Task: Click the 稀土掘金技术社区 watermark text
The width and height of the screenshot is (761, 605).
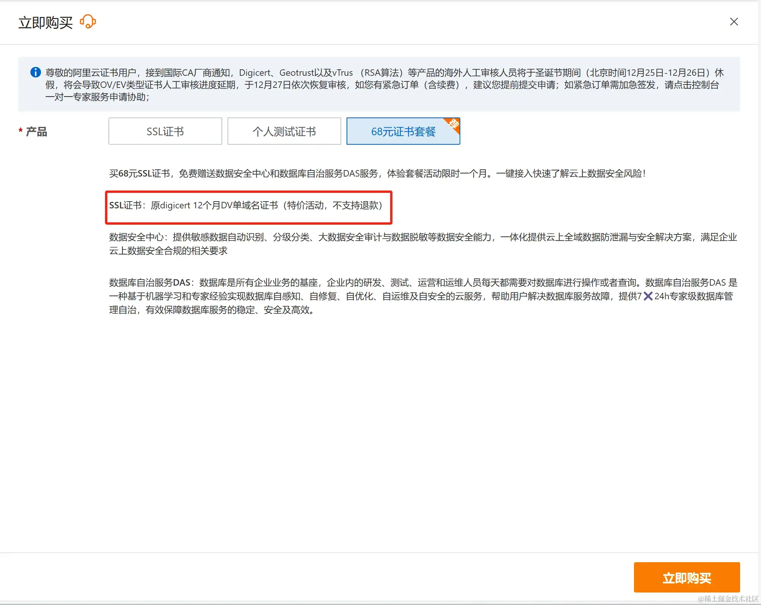Action: coord(728,599)
